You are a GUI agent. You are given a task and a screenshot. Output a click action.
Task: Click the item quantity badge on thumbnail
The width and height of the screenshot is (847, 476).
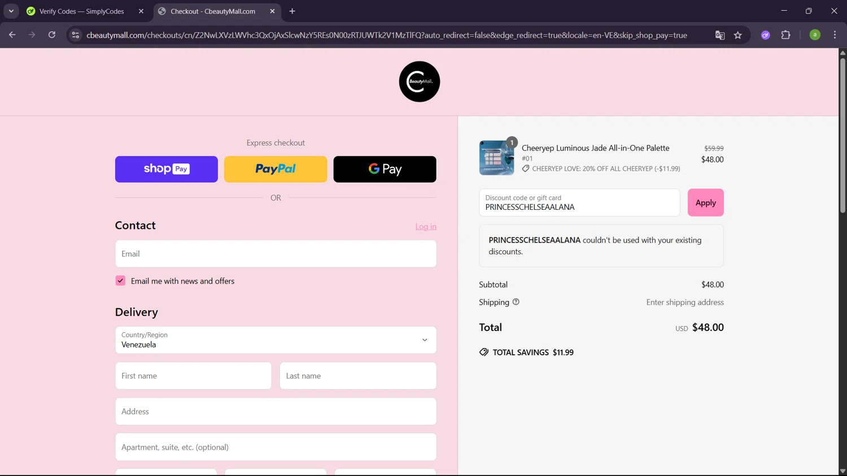[x=512, y=142]
